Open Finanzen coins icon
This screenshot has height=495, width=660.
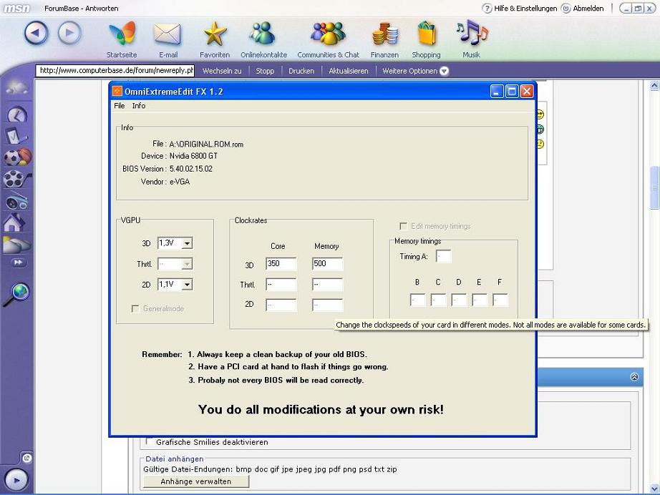tap(384, 34)
